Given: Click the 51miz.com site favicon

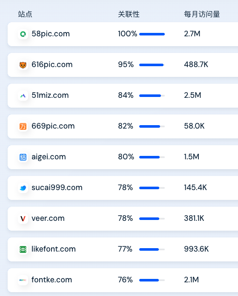Looking at the screenshot, I should pyautogui.click(x=23, y=96).
